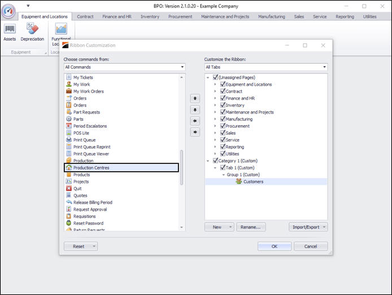Open the Reset button dropdown arrow

pos(94,246)
